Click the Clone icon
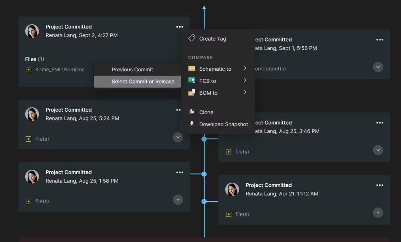Screen dimensions: 401x242 pos(192,112)
